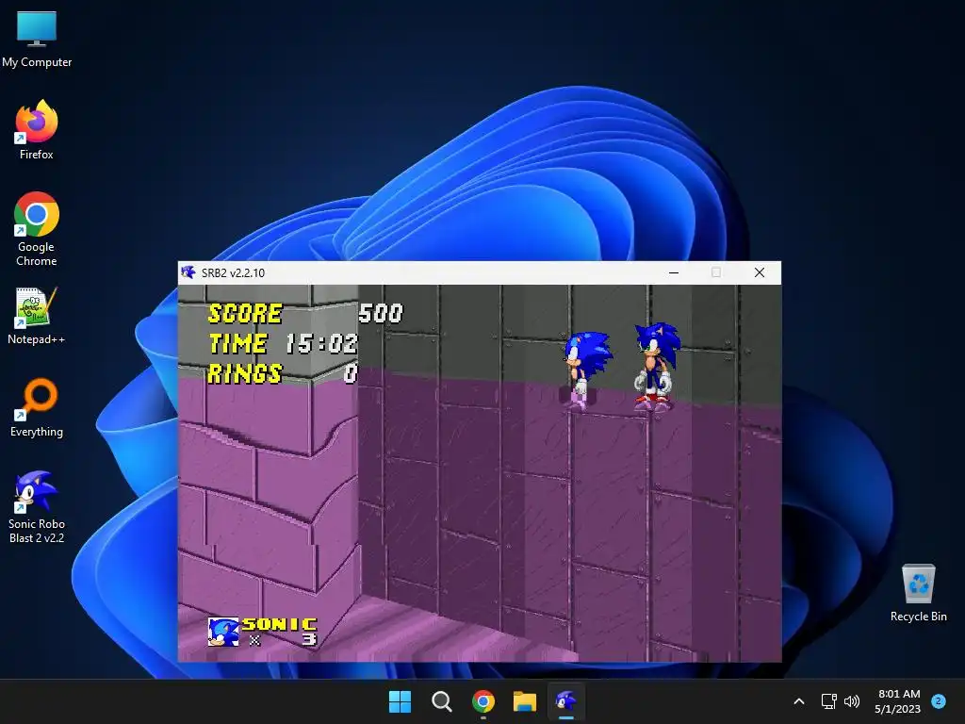Open the volume tray icon
Image resolution: width=965 pixels, height=724 pixels.
(x=852, y=701)
